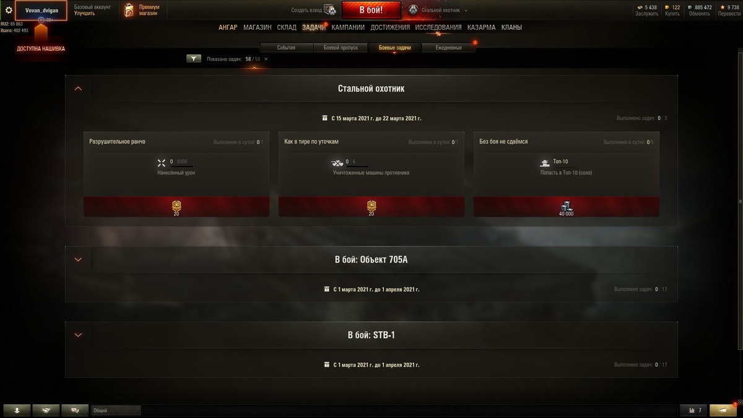The width and height of the screenshot is (743, 418).
Task: Click the Общий chat input field
Action: point(116,410)
